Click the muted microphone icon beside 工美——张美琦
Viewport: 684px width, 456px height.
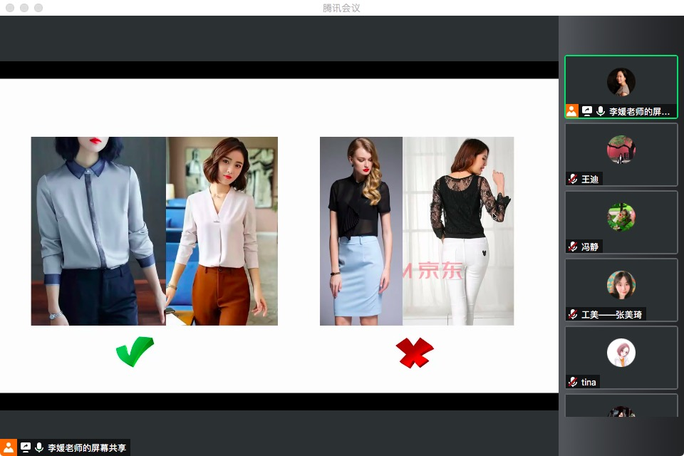pos(573,314)
